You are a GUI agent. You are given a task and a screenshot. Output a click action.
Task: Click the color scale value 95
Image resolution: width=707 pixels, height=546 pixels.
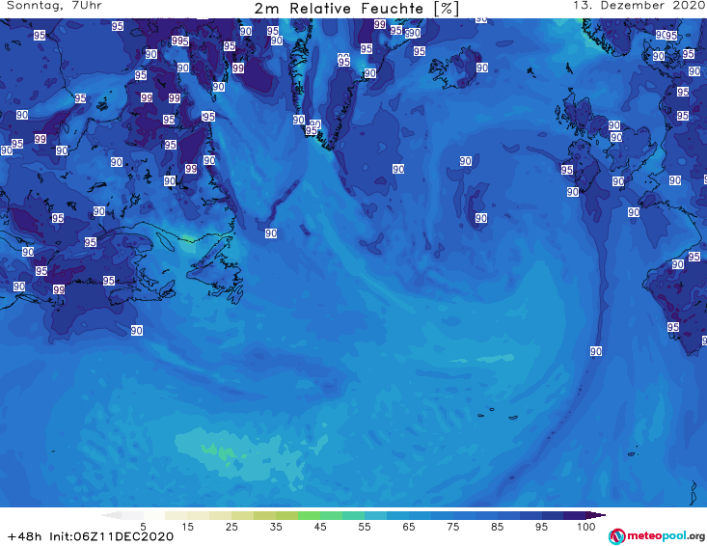[x=541, y=527]
